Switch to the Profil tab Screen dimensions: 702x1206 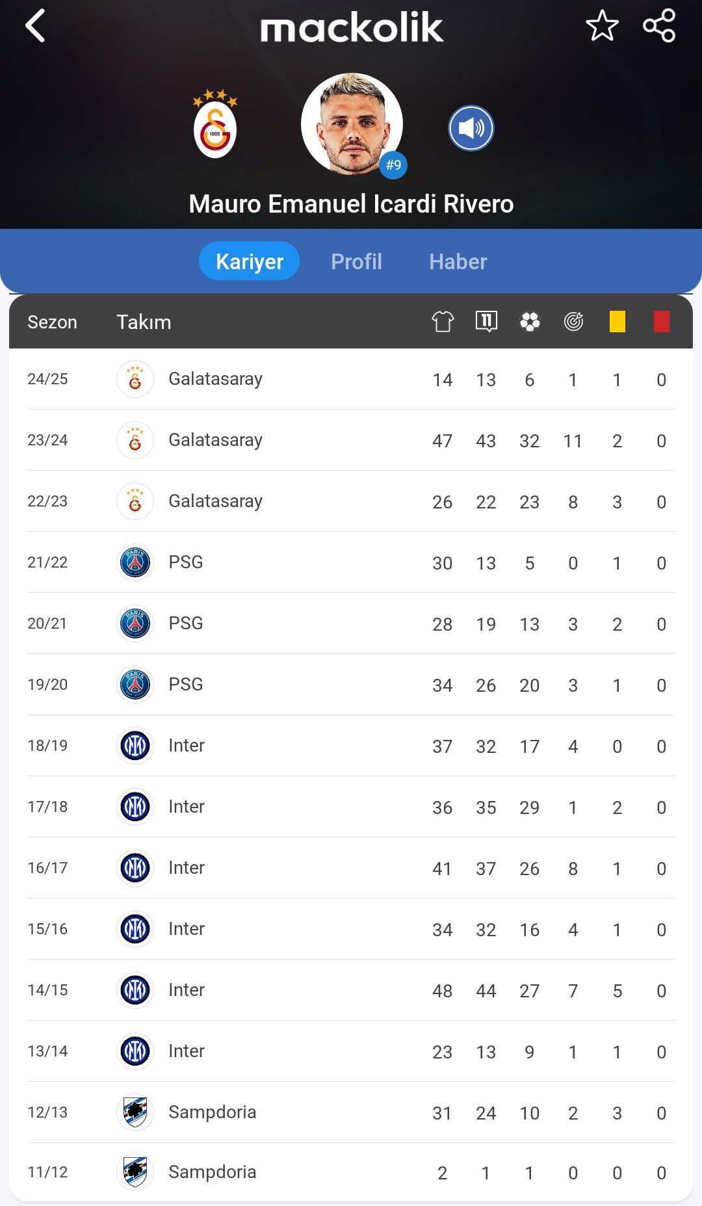(356, 261)
